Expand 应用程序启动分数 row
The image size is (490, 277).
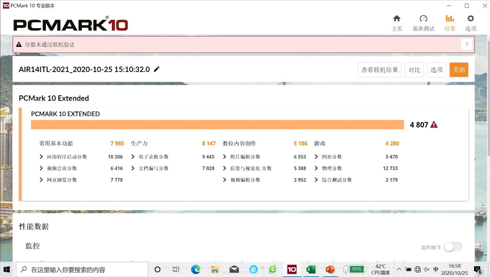(41, 157)
